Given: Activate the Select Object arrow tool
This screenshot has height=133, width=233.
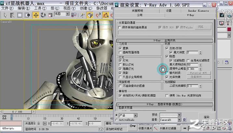Looking at the screenshot, I should tap(5, 15).
